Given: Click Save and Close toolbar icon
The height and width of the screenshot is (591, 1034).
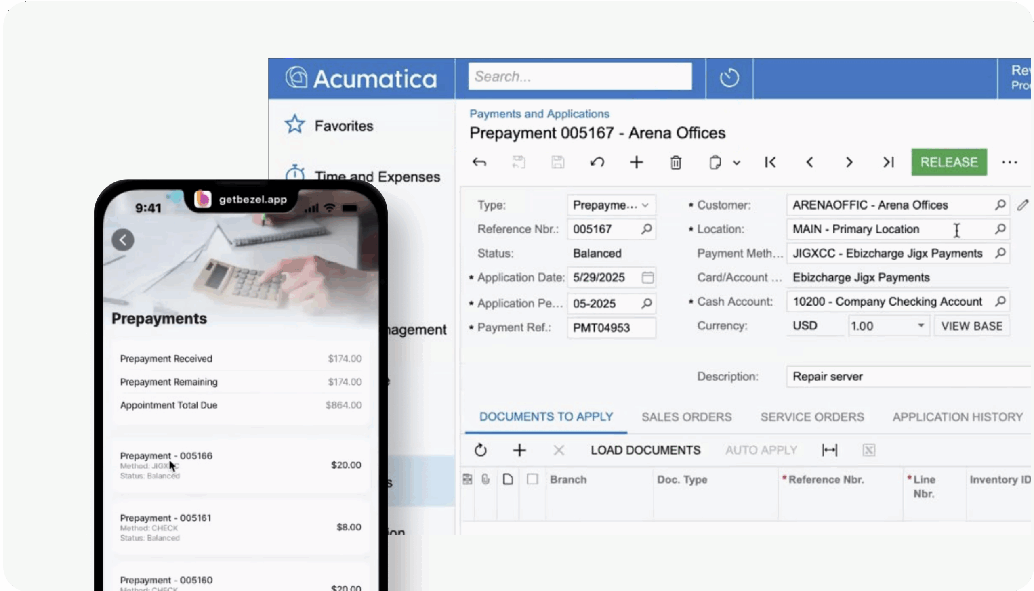Looking at the screenshot, I should point(518,162).
